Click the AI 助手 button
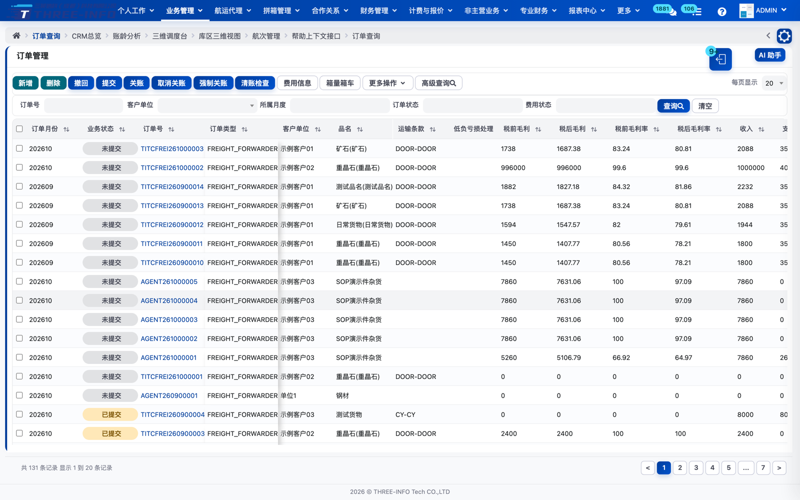Image resolution: width=800 pixels, height=500 pixels. pyautogui.click(x=770, y=55)
